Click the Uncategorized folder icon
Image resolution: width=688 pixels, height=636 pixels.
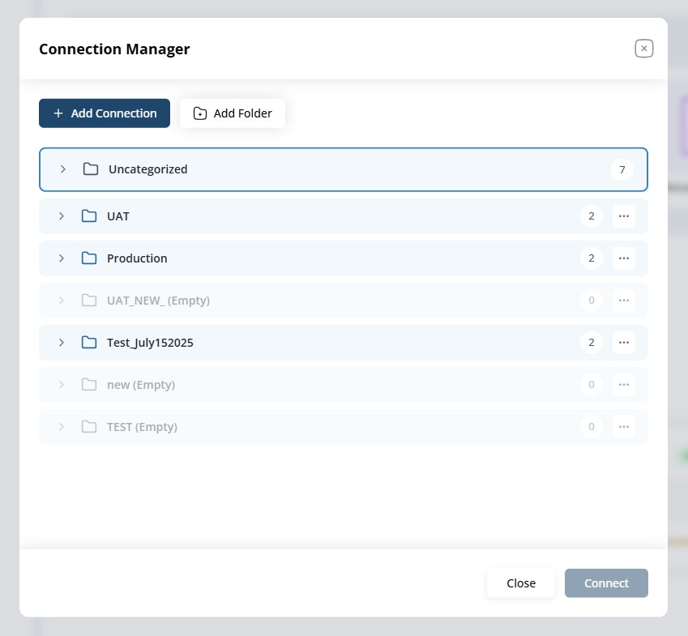pyautogui.click(x=91, y=169)
